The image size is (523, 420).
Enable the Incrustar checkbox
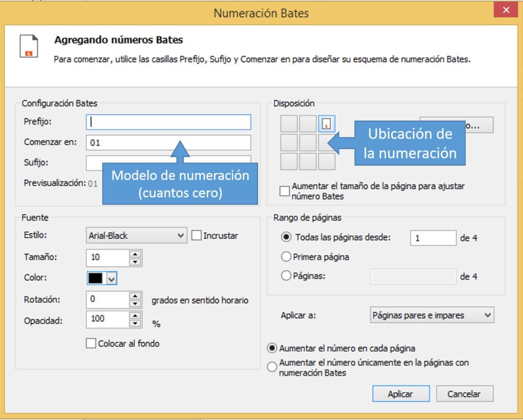click(x=196, y=236)
